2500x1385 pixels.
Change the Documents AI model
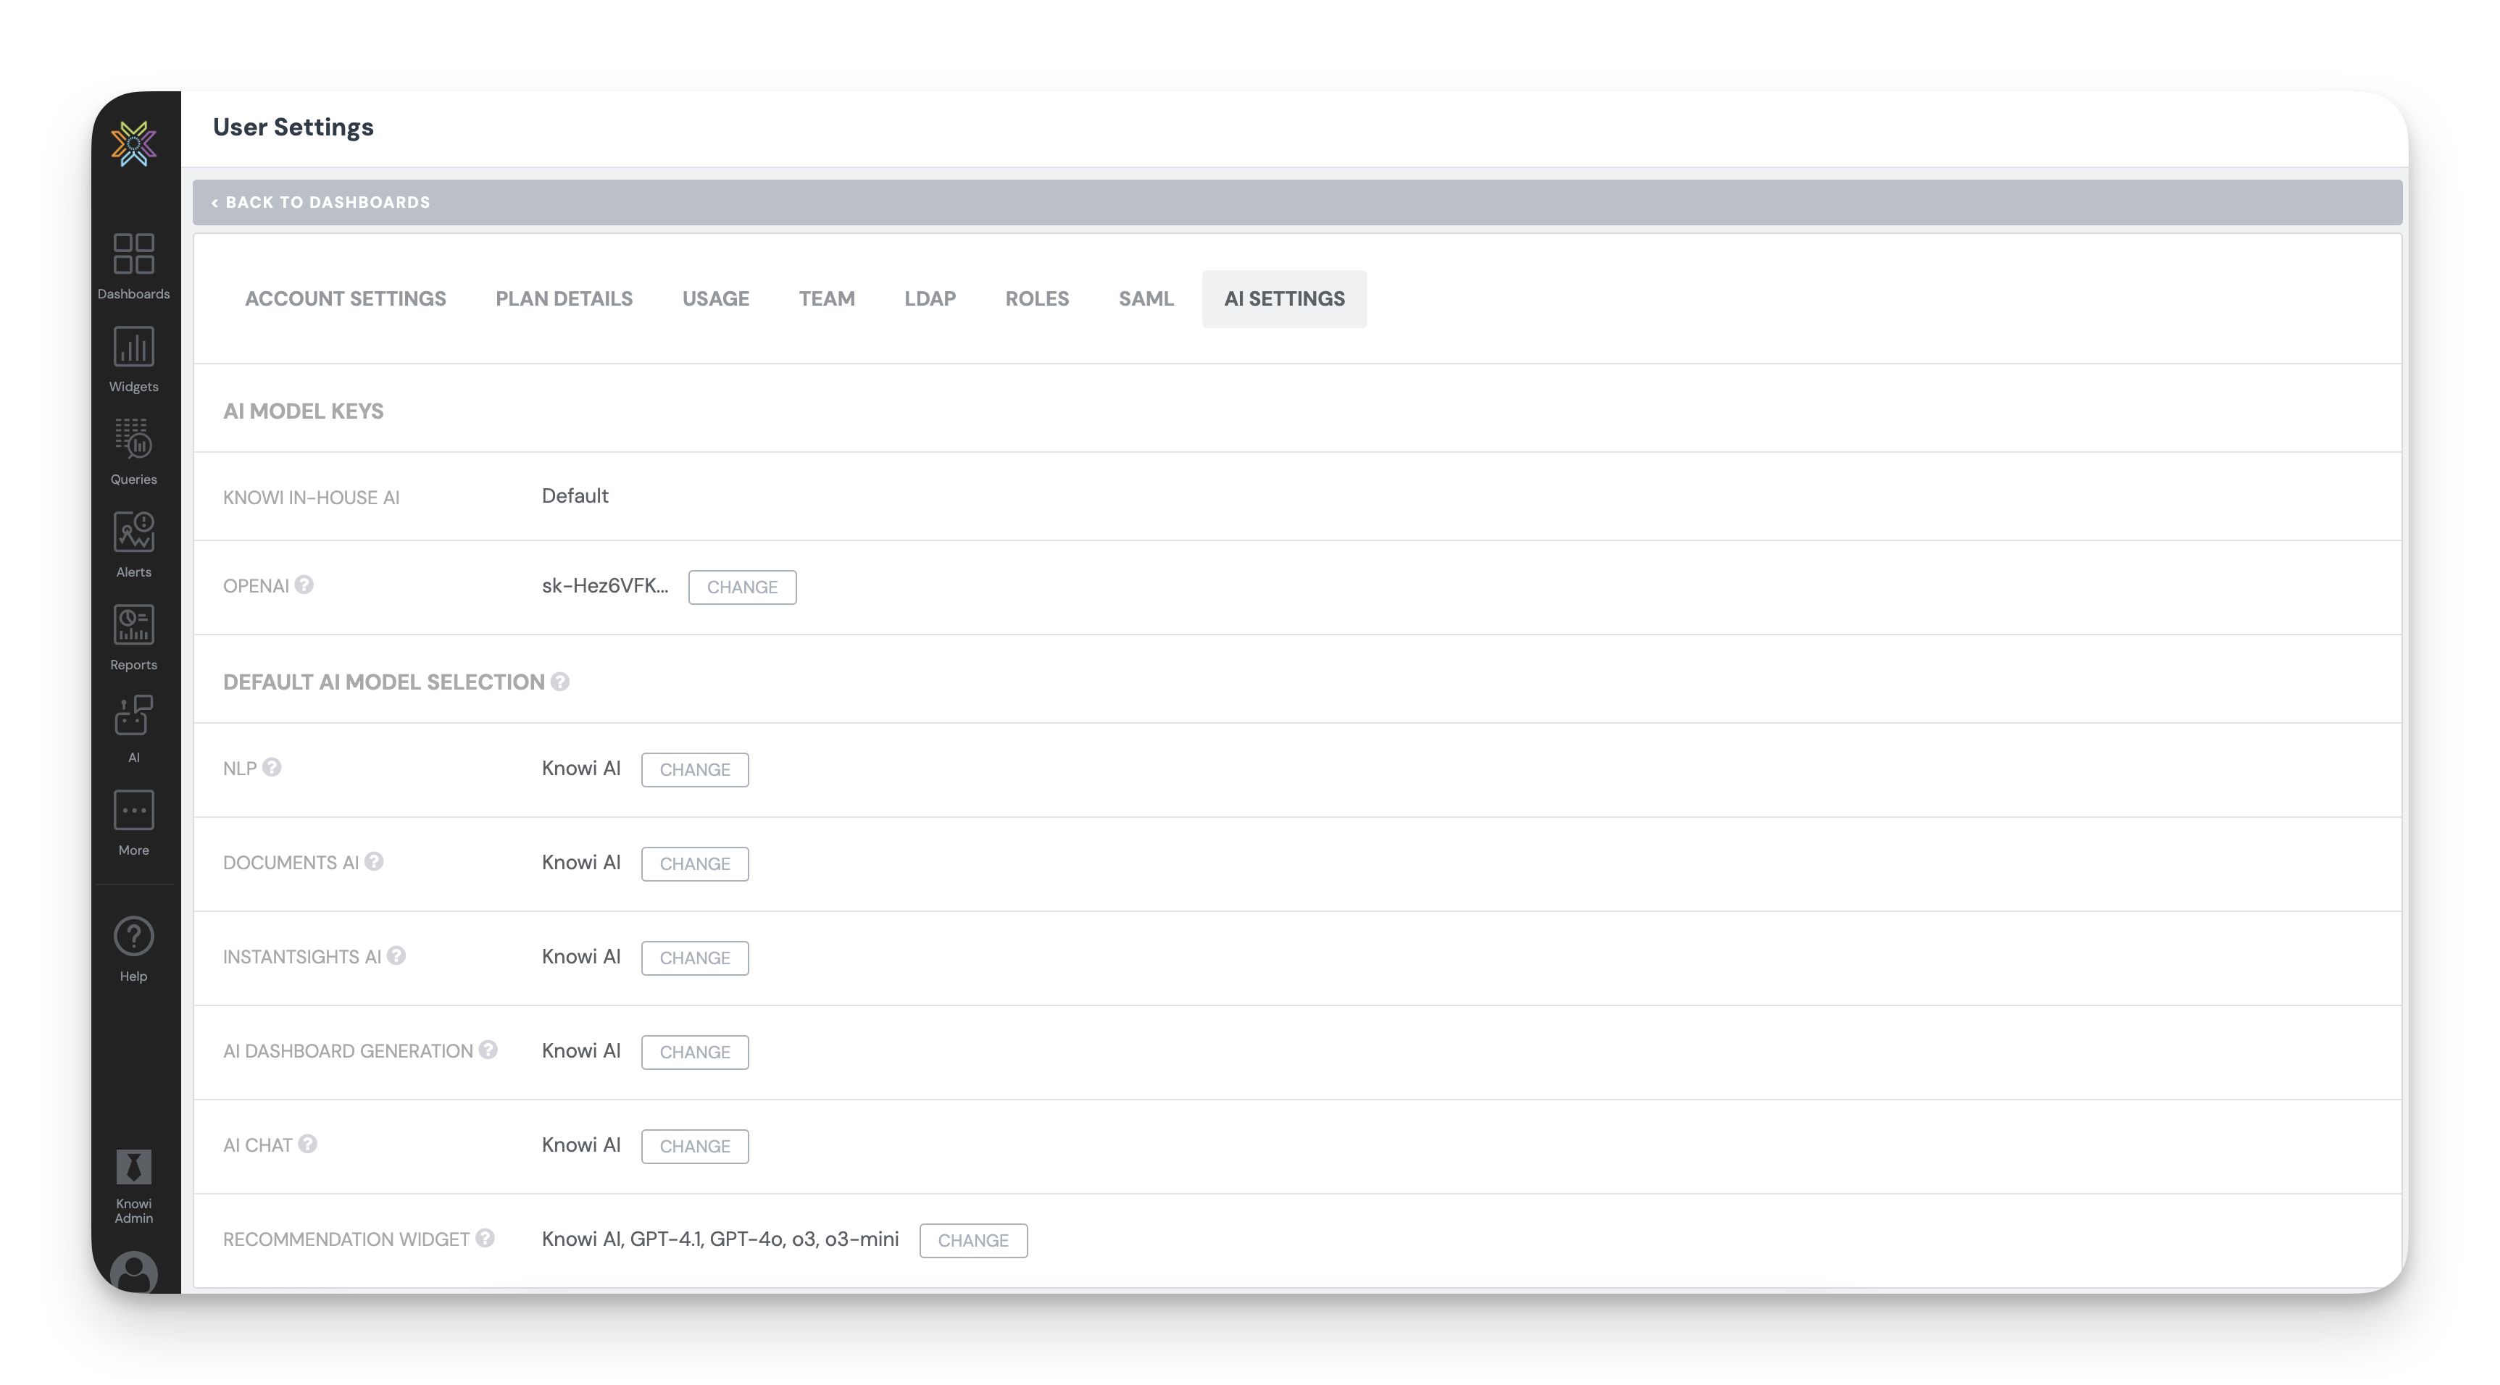pyautogui.click(x=694, y=863)
